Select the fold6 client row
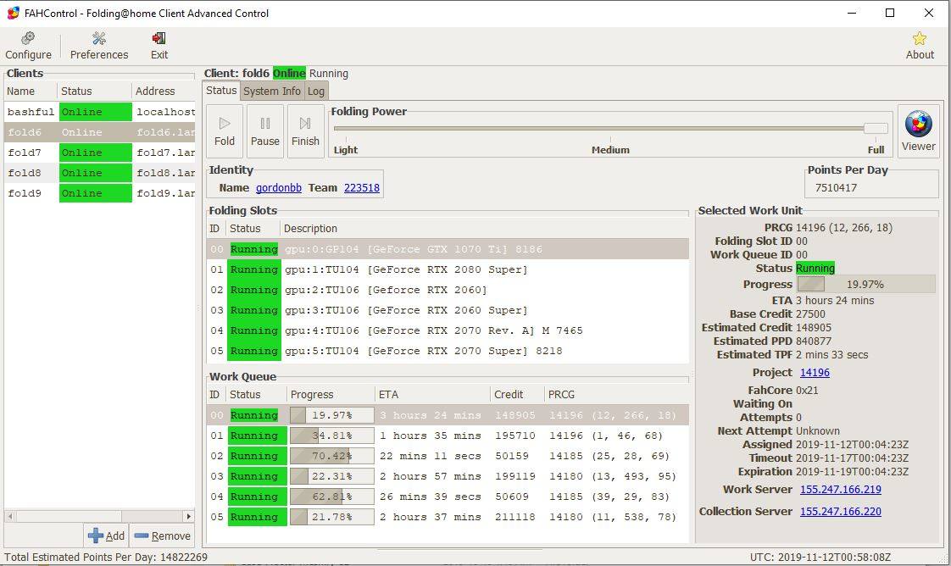Viewport: 951px width, 566px height. [99, 132]
